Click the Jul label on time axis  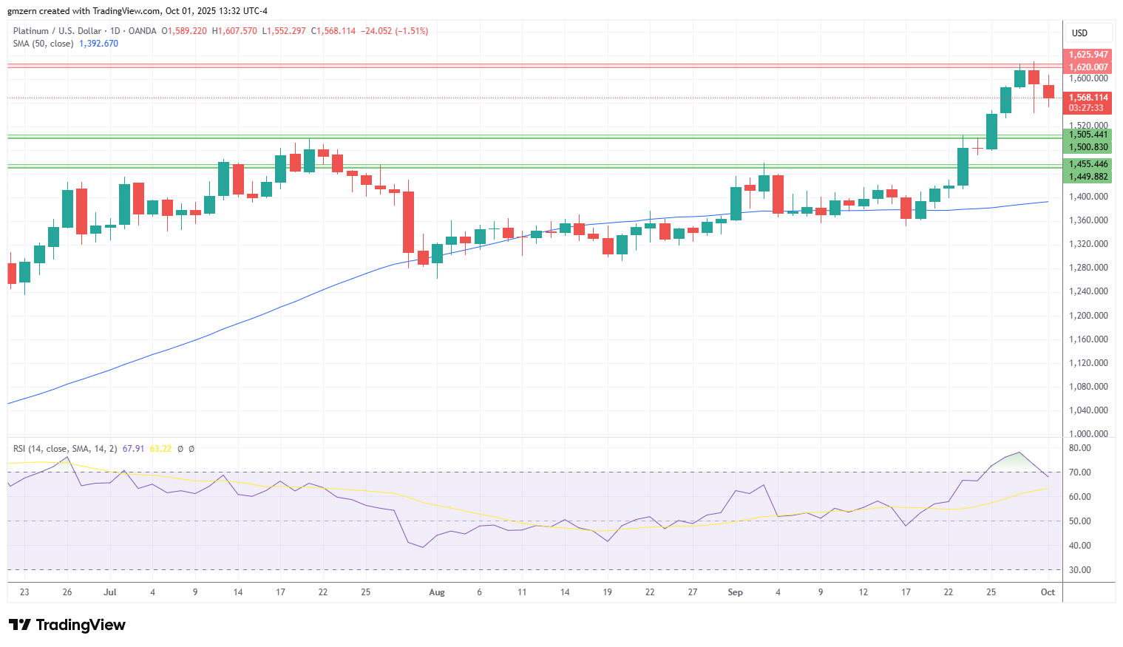click(110, 592)
